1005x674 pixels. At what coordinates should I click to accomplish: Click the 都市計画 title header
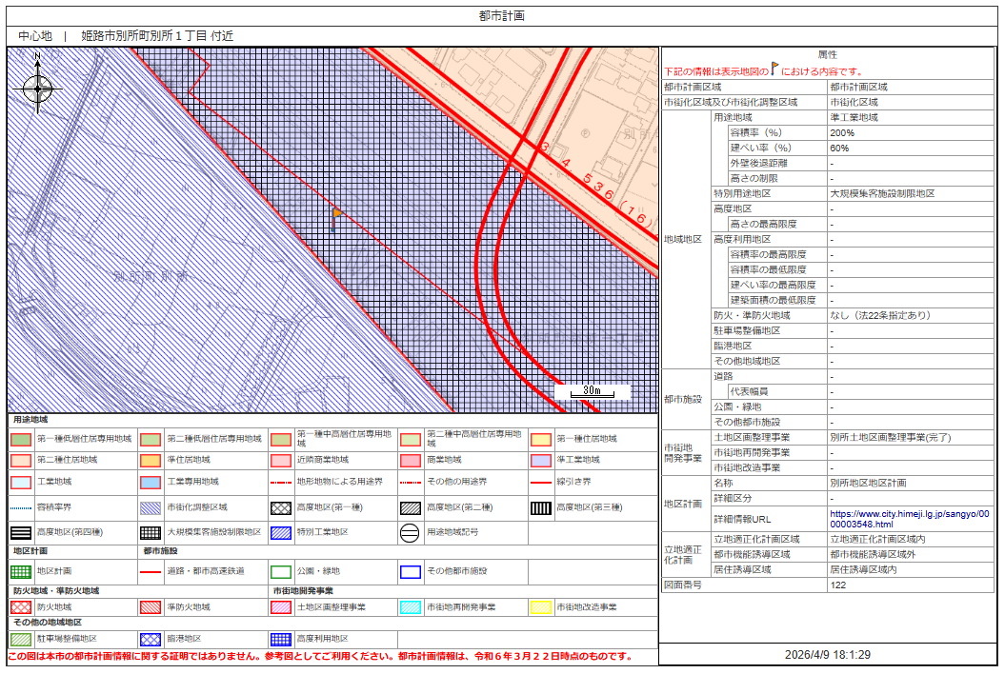pyautogui.click(x=502, y=16)
